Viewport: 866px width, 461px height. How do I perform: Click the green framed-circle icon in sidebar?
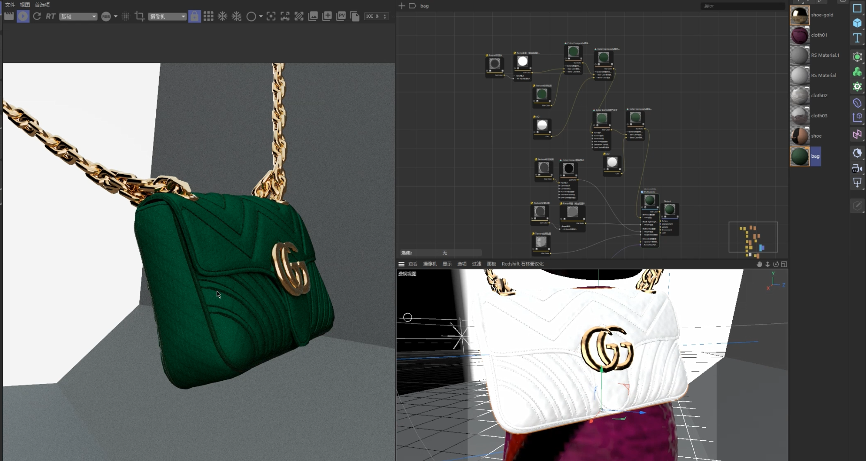tap(857, 57)
